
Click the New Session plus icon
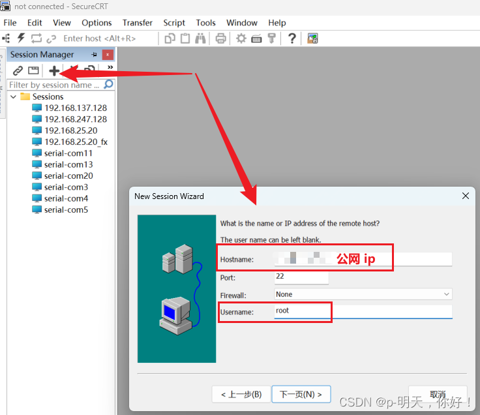pyautogui.click(x=54, y=70)
